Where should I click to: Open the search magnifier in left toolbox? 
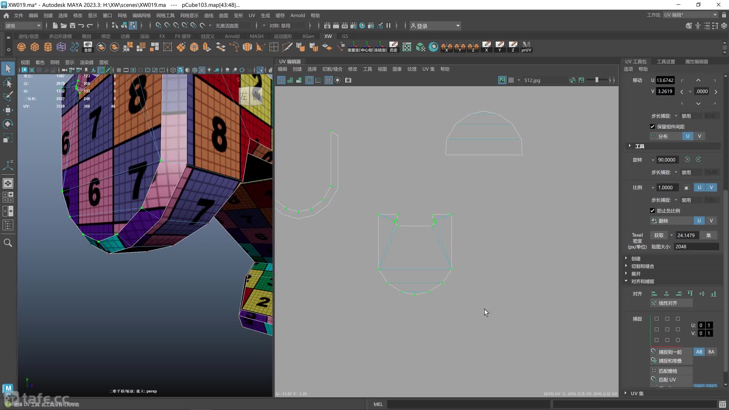[8, 243]
